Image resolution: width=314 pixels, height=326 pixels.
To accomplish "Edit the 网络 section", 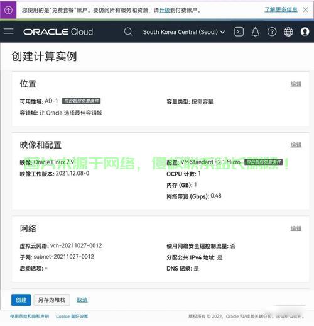I will (x=296, y=228).
